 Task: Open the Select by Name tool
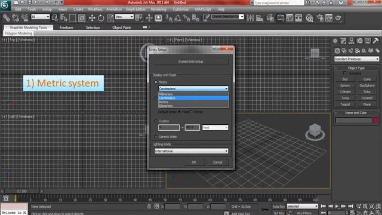[x=64, y=18]
